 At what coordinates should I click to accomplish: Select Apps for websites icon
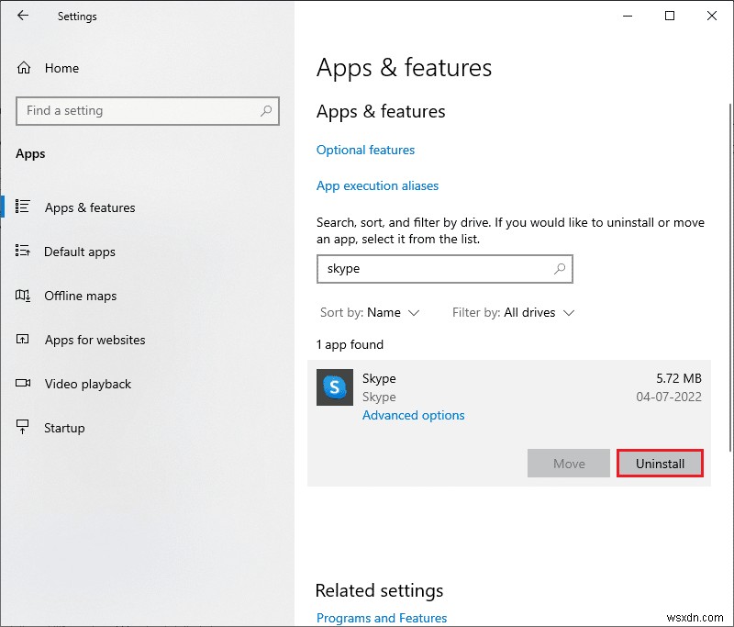(x=23, y=340)
